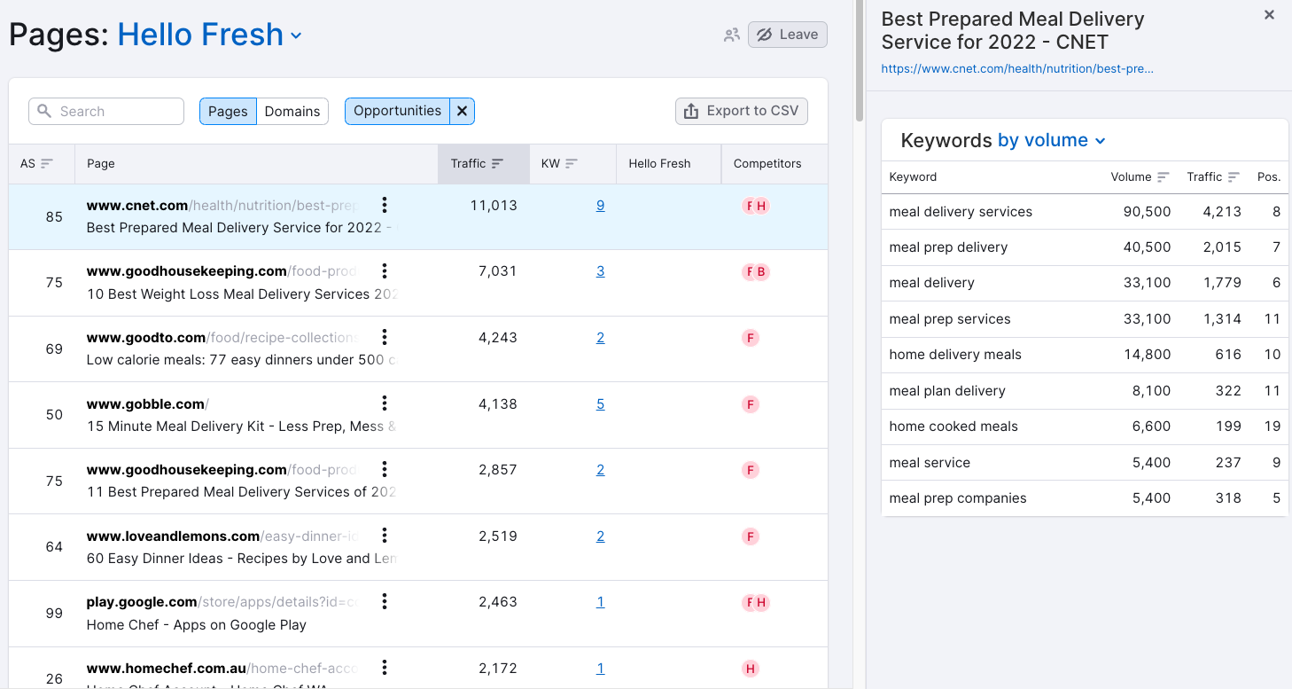Click competitor badge F in goodto.com row

click(x=751, y=338)
